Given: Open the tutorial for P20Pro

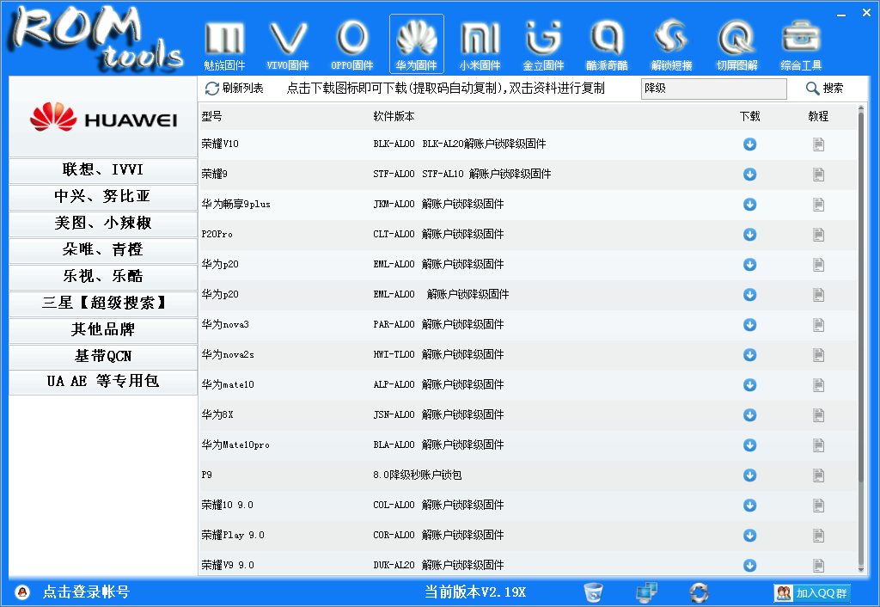Looking at the screenshot, I should point(819,234).
